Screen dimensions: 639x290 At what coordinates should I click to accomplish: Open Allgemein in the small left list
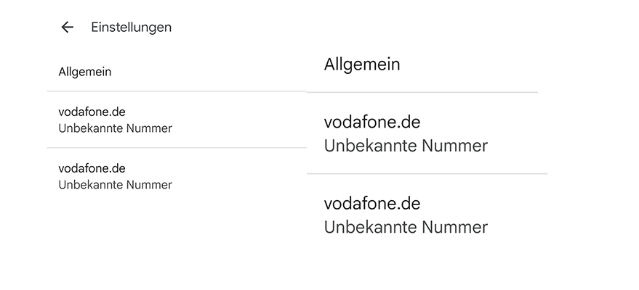coord(84,72)
